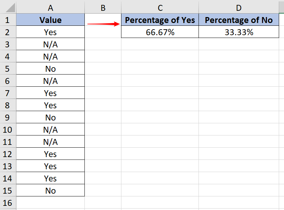Screen dimensions: 284x210
Task: Click the first Yes value in column A
Action: 50,32
